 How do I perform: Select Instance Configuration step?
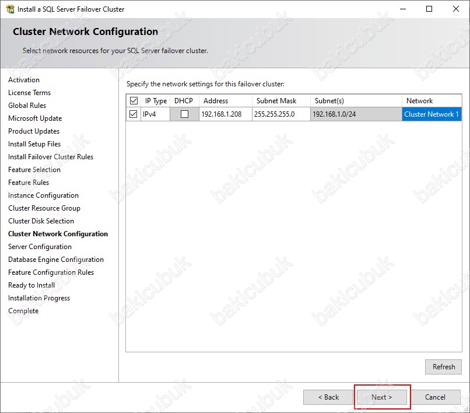44,195
